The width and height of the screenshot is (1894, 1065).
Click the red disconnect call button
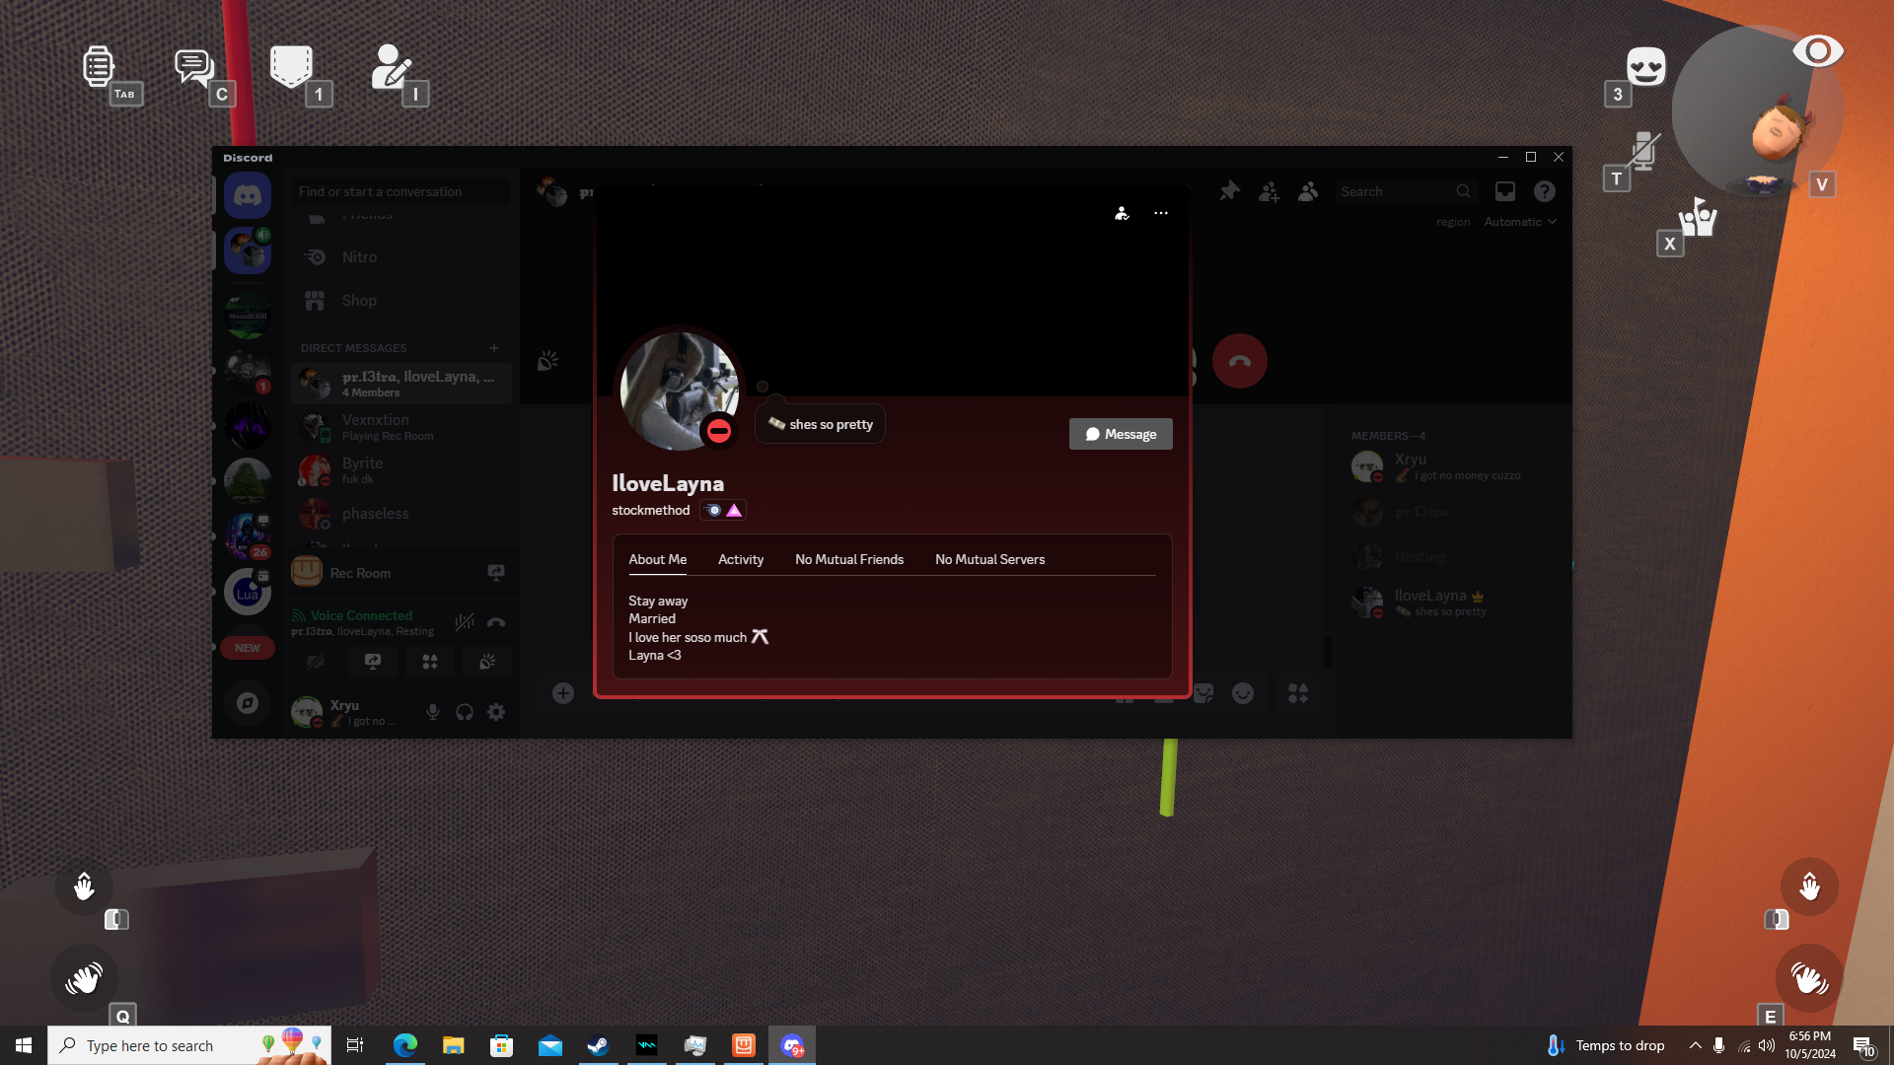(x=1239, y=362)
